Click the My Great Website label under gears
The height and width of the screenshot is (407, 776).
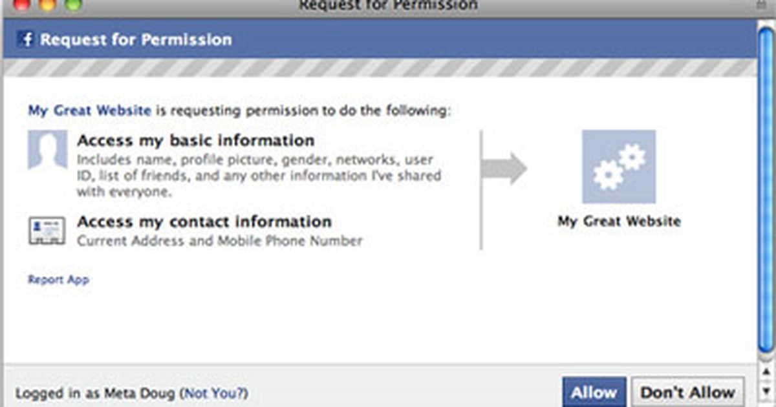point(619,222)
